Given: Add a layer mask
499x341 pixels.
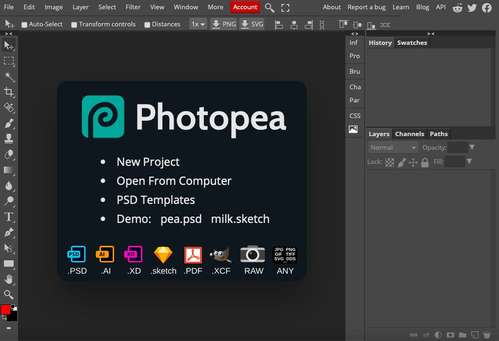Looking at the screenshot, I should click(450, 335).
